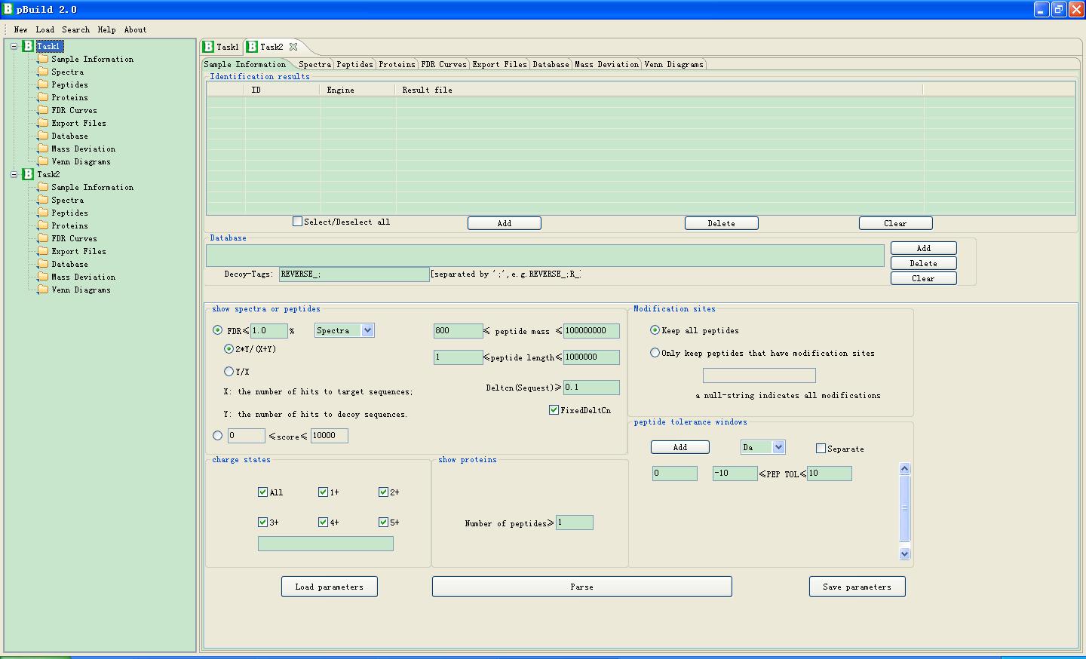Select the Spectra folder icon under Task1

(43, 72)
